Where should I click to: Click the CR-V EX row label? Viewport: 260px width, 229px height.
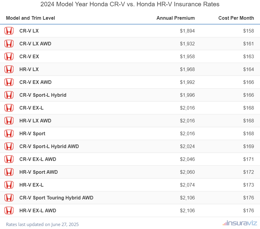point(29,56)
